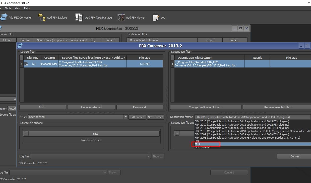Collapse the FBX source options section
This screenshot has height=183, width=311.
pyautogui.click(x=26, y=133)
